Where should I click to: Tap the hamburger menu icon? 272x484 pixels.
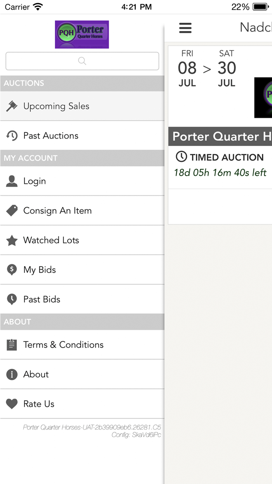(185, 28)
